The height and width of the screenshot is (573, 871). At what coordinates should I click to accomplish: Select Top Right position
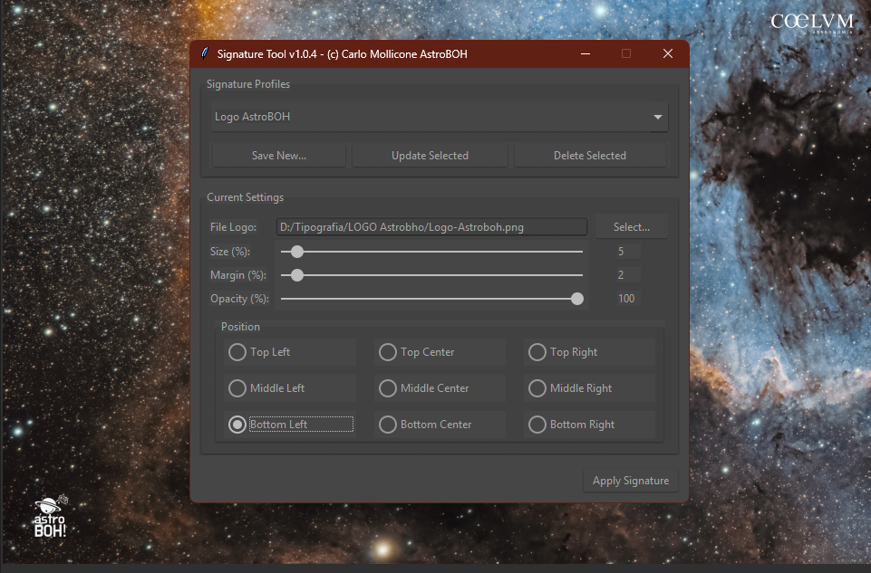[537, 352]
